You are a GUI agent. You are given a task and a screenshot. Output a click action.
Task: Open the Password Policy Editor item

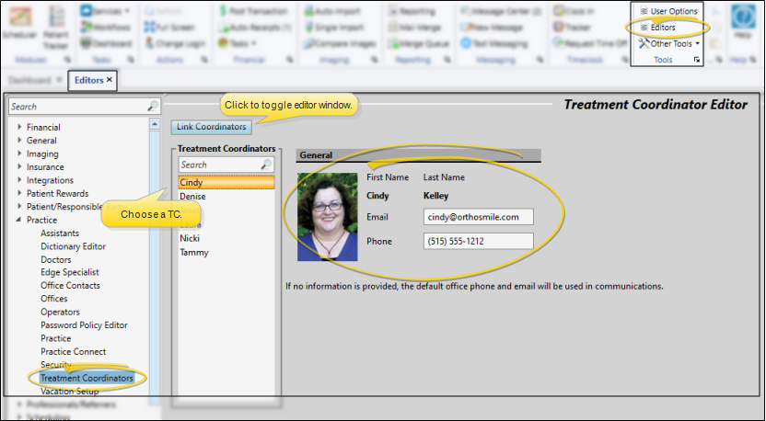click(x=84, y=325)
